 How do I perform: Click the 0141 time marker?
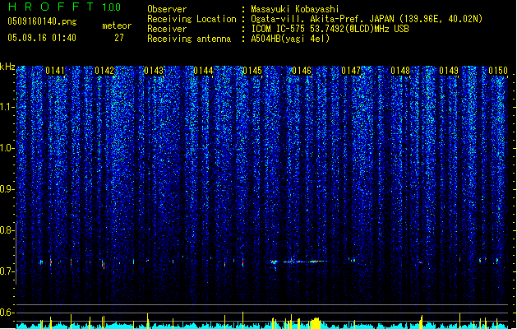pos(55,71)
